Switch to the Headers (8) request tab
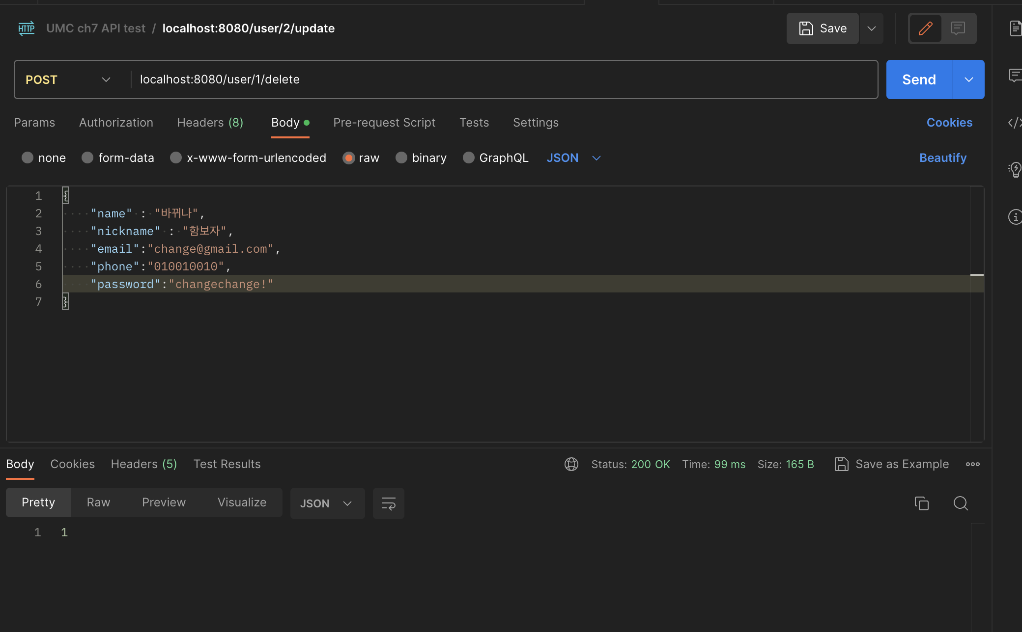The image size is (1022, 632). pyautogui.click(x=210, y=123)
